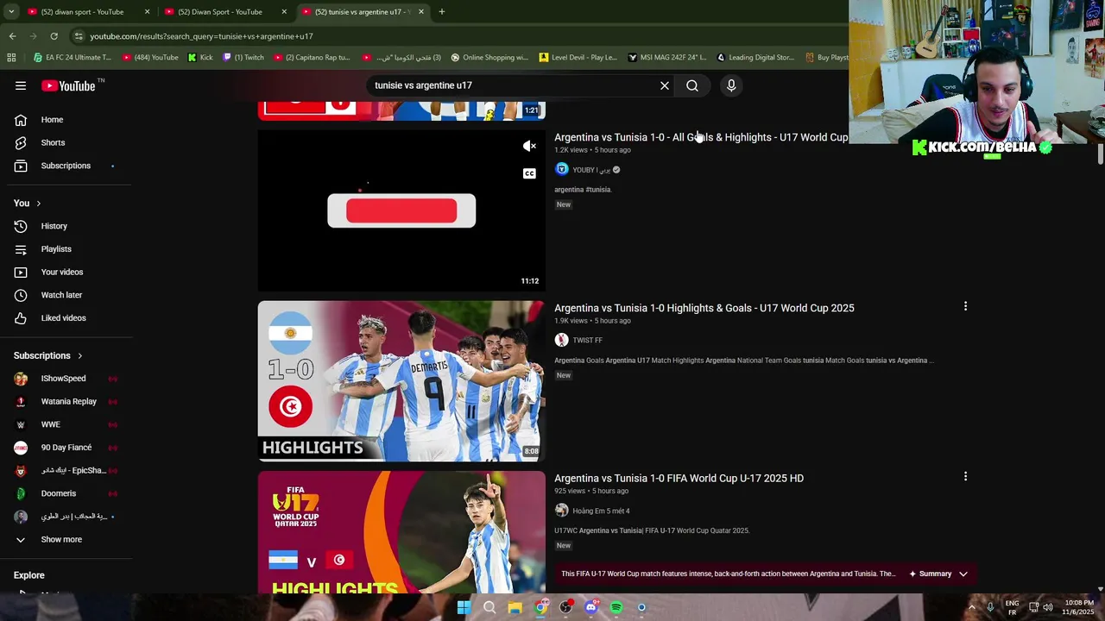Open Spotify from the taskbar
The width and height of the screenshot is (1105, 621).
616,607
